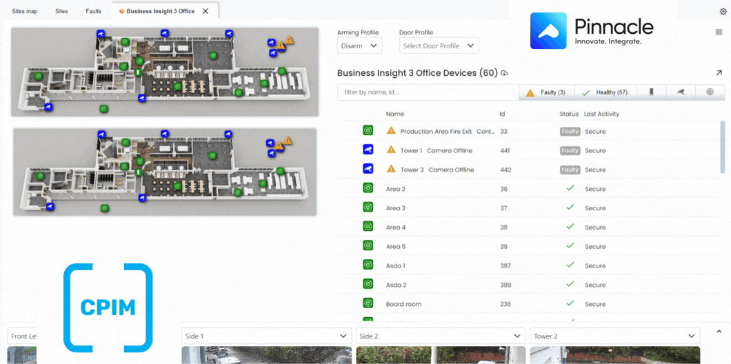
Task: Select green sensor below the lower floor plan building
Action: tap(104, 208)
